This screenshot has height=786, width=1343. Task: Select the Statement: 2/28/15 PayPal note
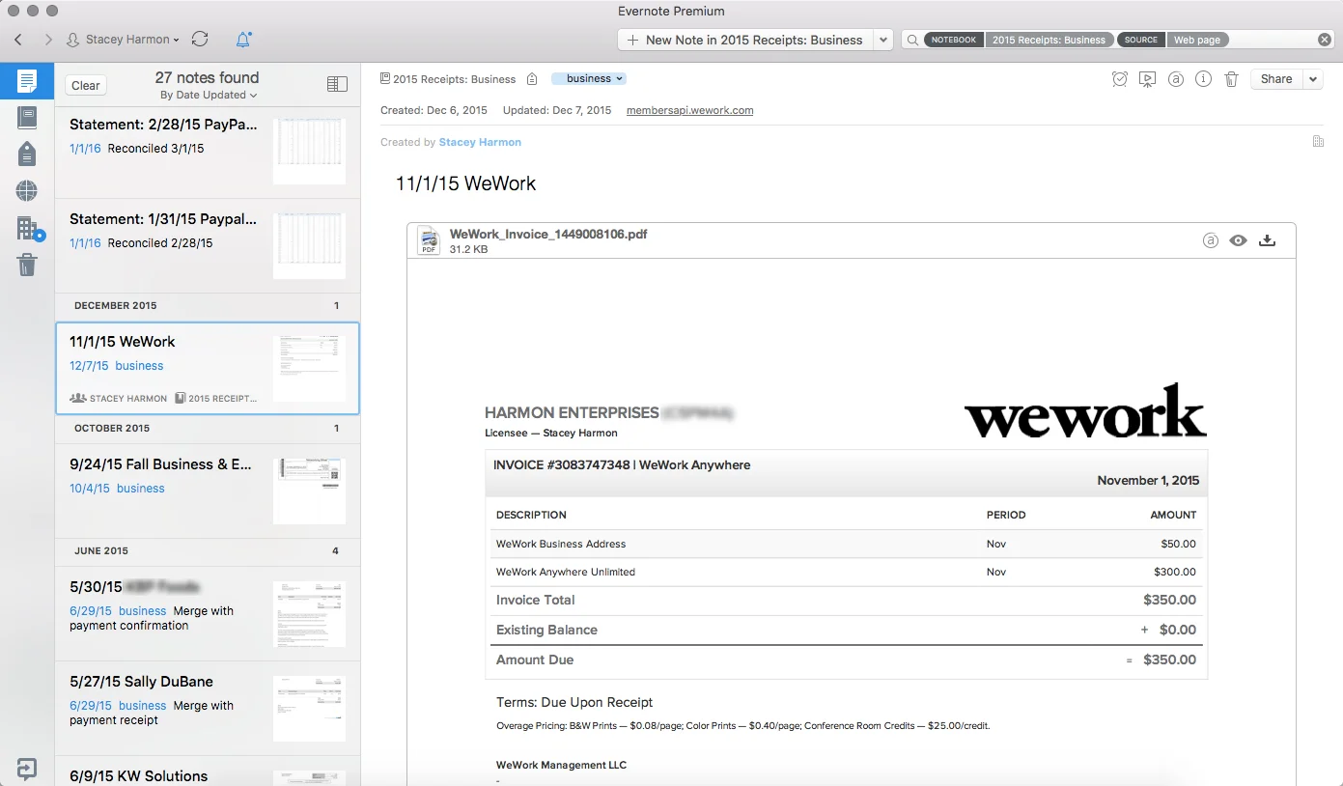coord(208,152)
